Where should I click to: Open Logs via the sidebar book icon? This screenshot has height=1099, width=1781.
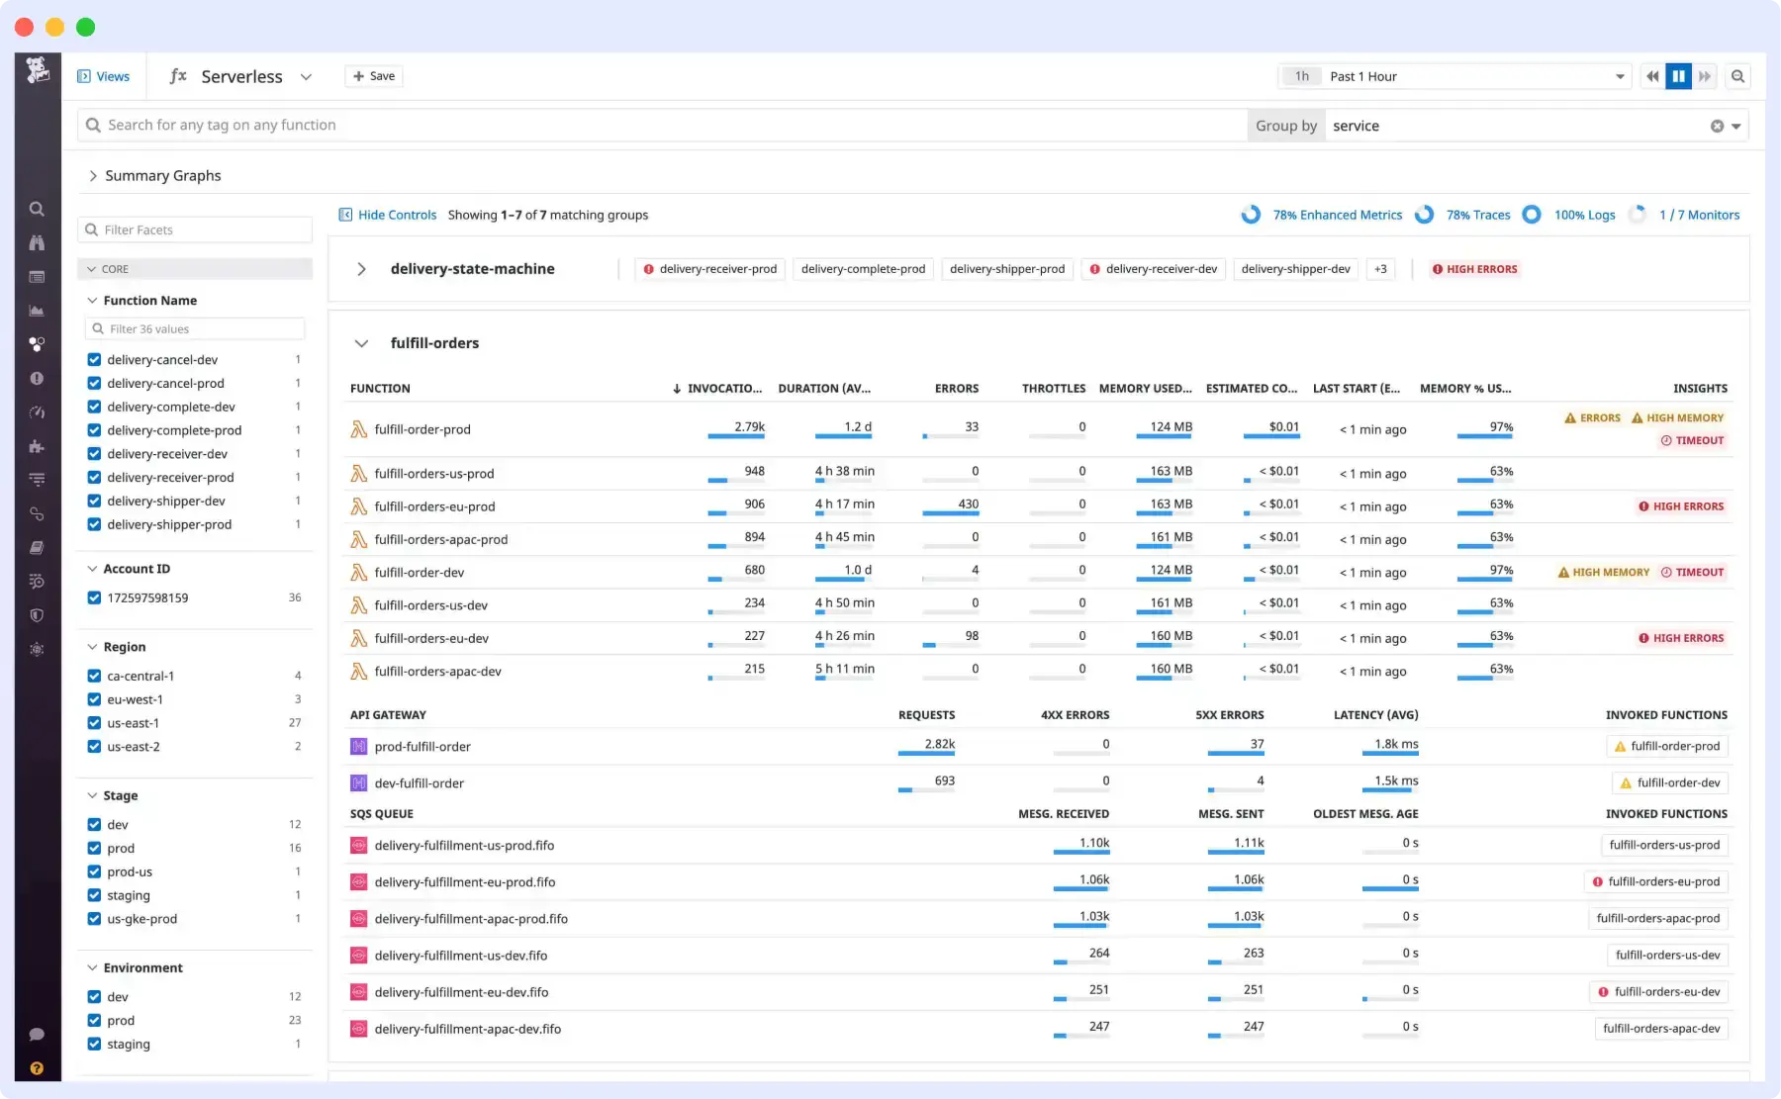[37, 547]
